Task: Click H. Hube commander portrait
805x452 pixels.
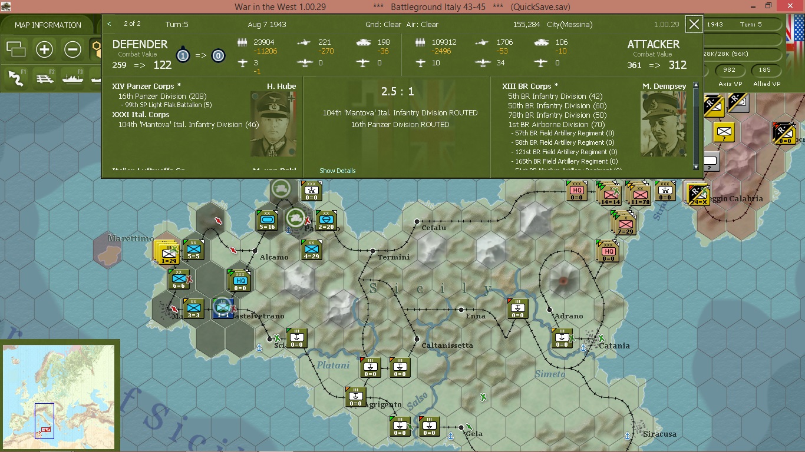Action: pos(273,124)
